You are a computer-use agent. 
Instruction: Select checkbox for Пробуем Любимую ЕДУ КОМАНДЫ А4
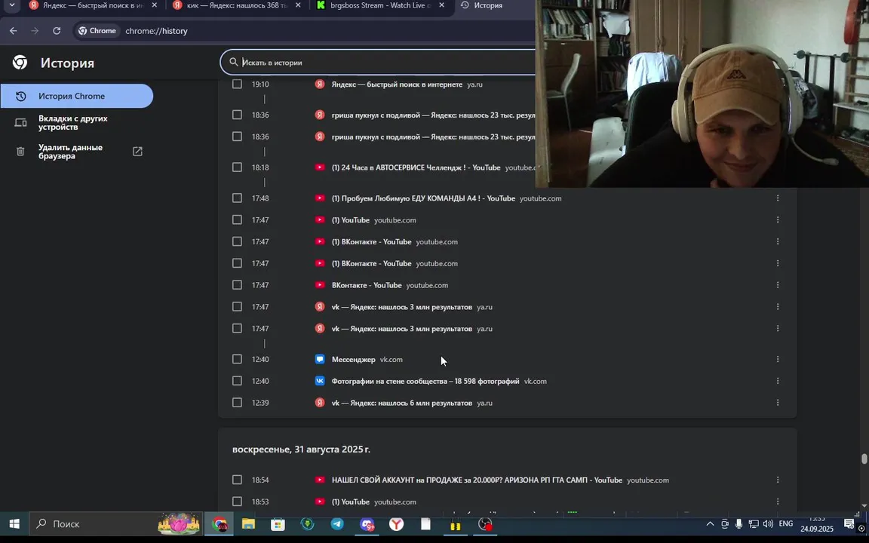click(x=237, y=198)
